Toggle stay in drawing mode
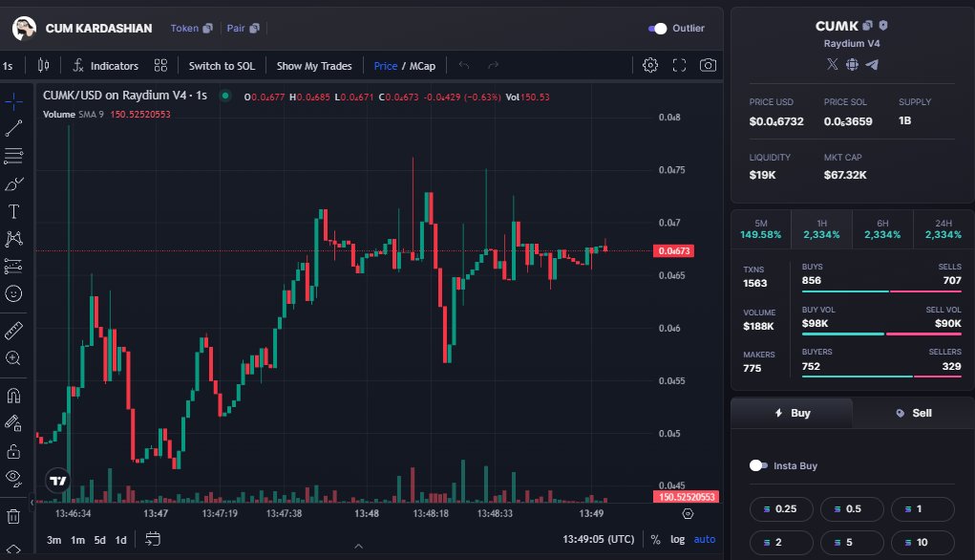Viewport: 975px width, 560px height. [x=13, y=423]
